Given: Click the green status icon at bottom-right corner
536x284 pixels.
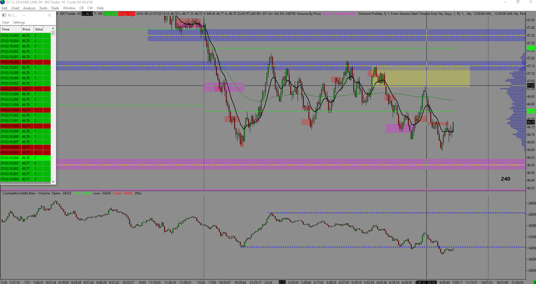Looking at the screenshot, I should [534, 282].
